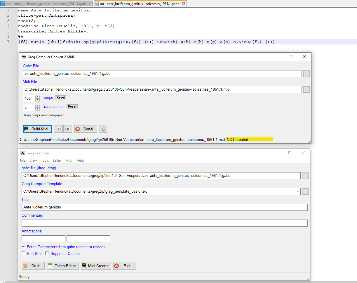Enable Suppress Custos checkbox
This screenshot has height=283, width=357.
(x=47, y=253)
